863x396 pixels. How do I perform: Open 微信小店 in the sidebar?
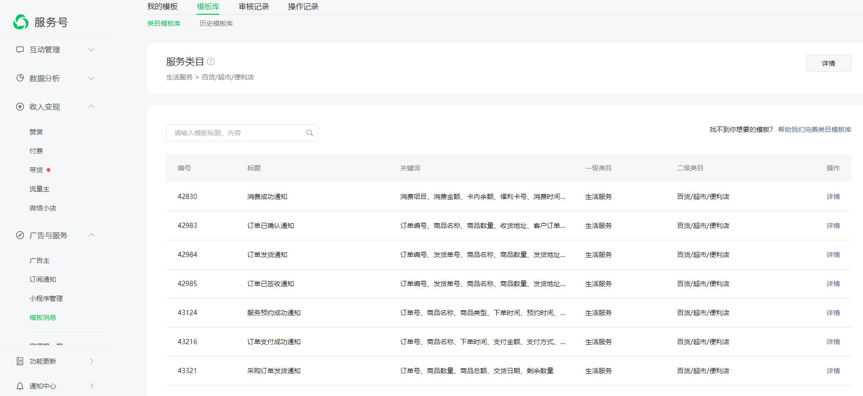[x=43, y=208]
